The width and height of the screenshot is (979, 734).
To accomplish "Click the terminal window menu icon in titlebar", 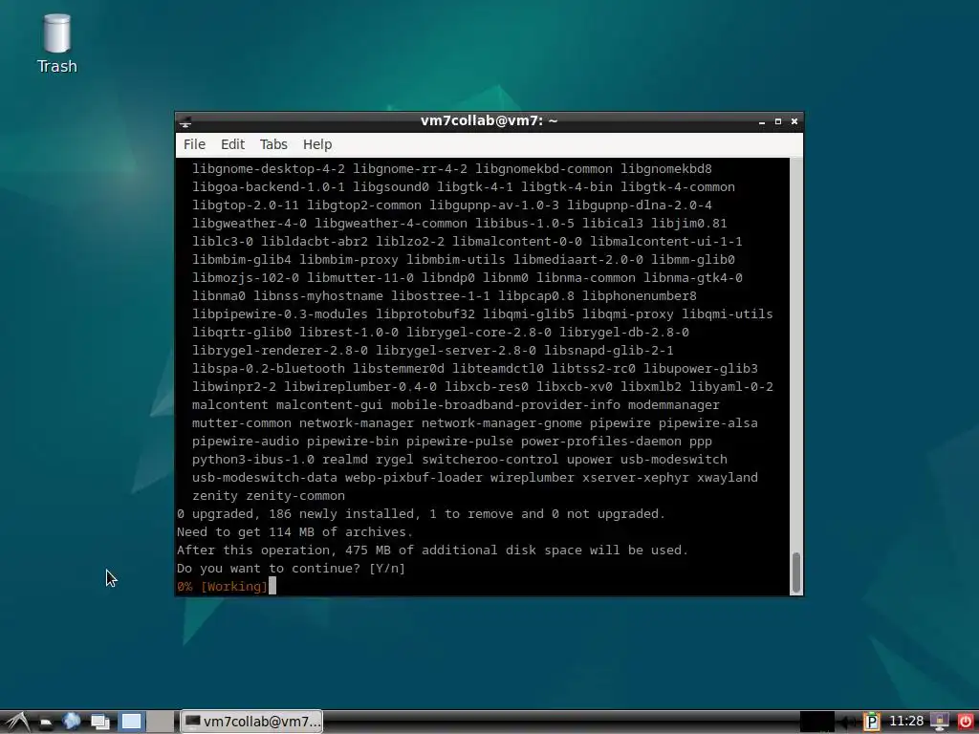I will click(185, 121).
